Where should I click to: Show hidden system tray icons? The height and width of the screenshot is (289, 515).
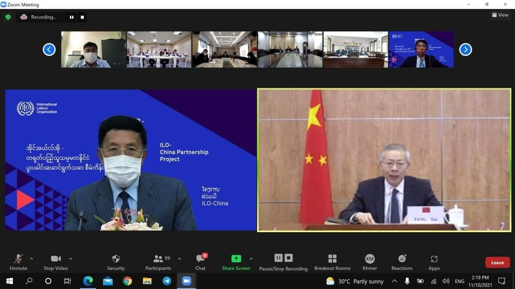[x=394, y=281]
